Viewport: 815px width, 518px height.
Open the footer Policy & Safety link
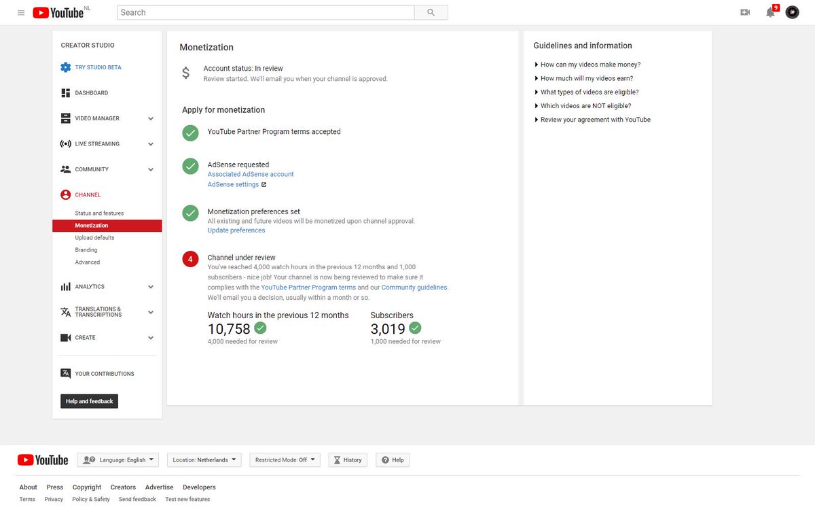pyautogui.click(x=91, y=500)
